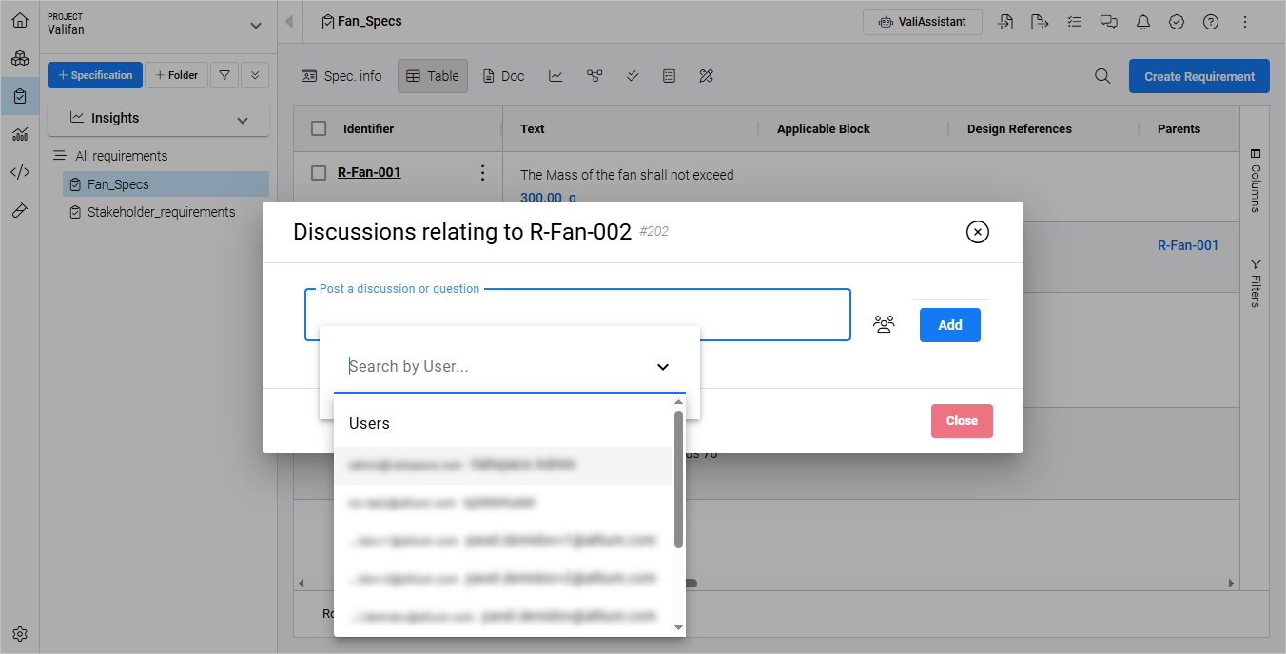Open the code view sidebar icon
Image resolution: width=1286 pixels, height=654 pixels.
20,172
